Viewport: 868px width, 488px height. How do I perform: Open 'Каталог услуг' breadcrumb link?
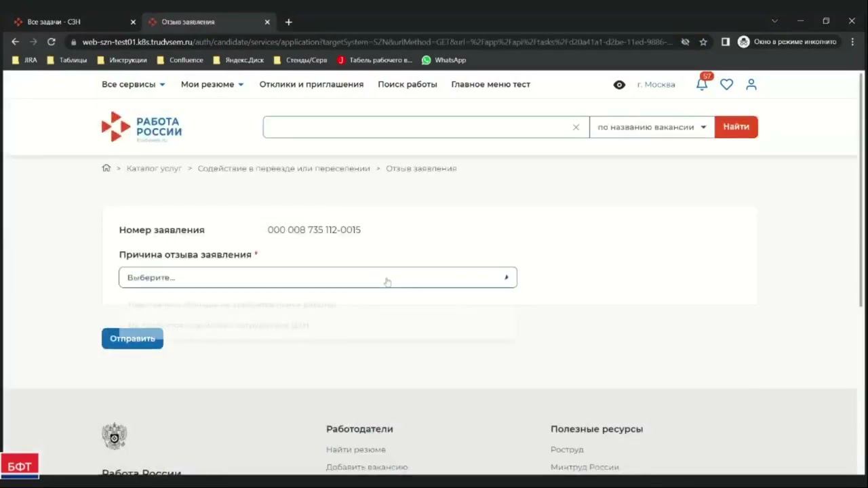154,168
